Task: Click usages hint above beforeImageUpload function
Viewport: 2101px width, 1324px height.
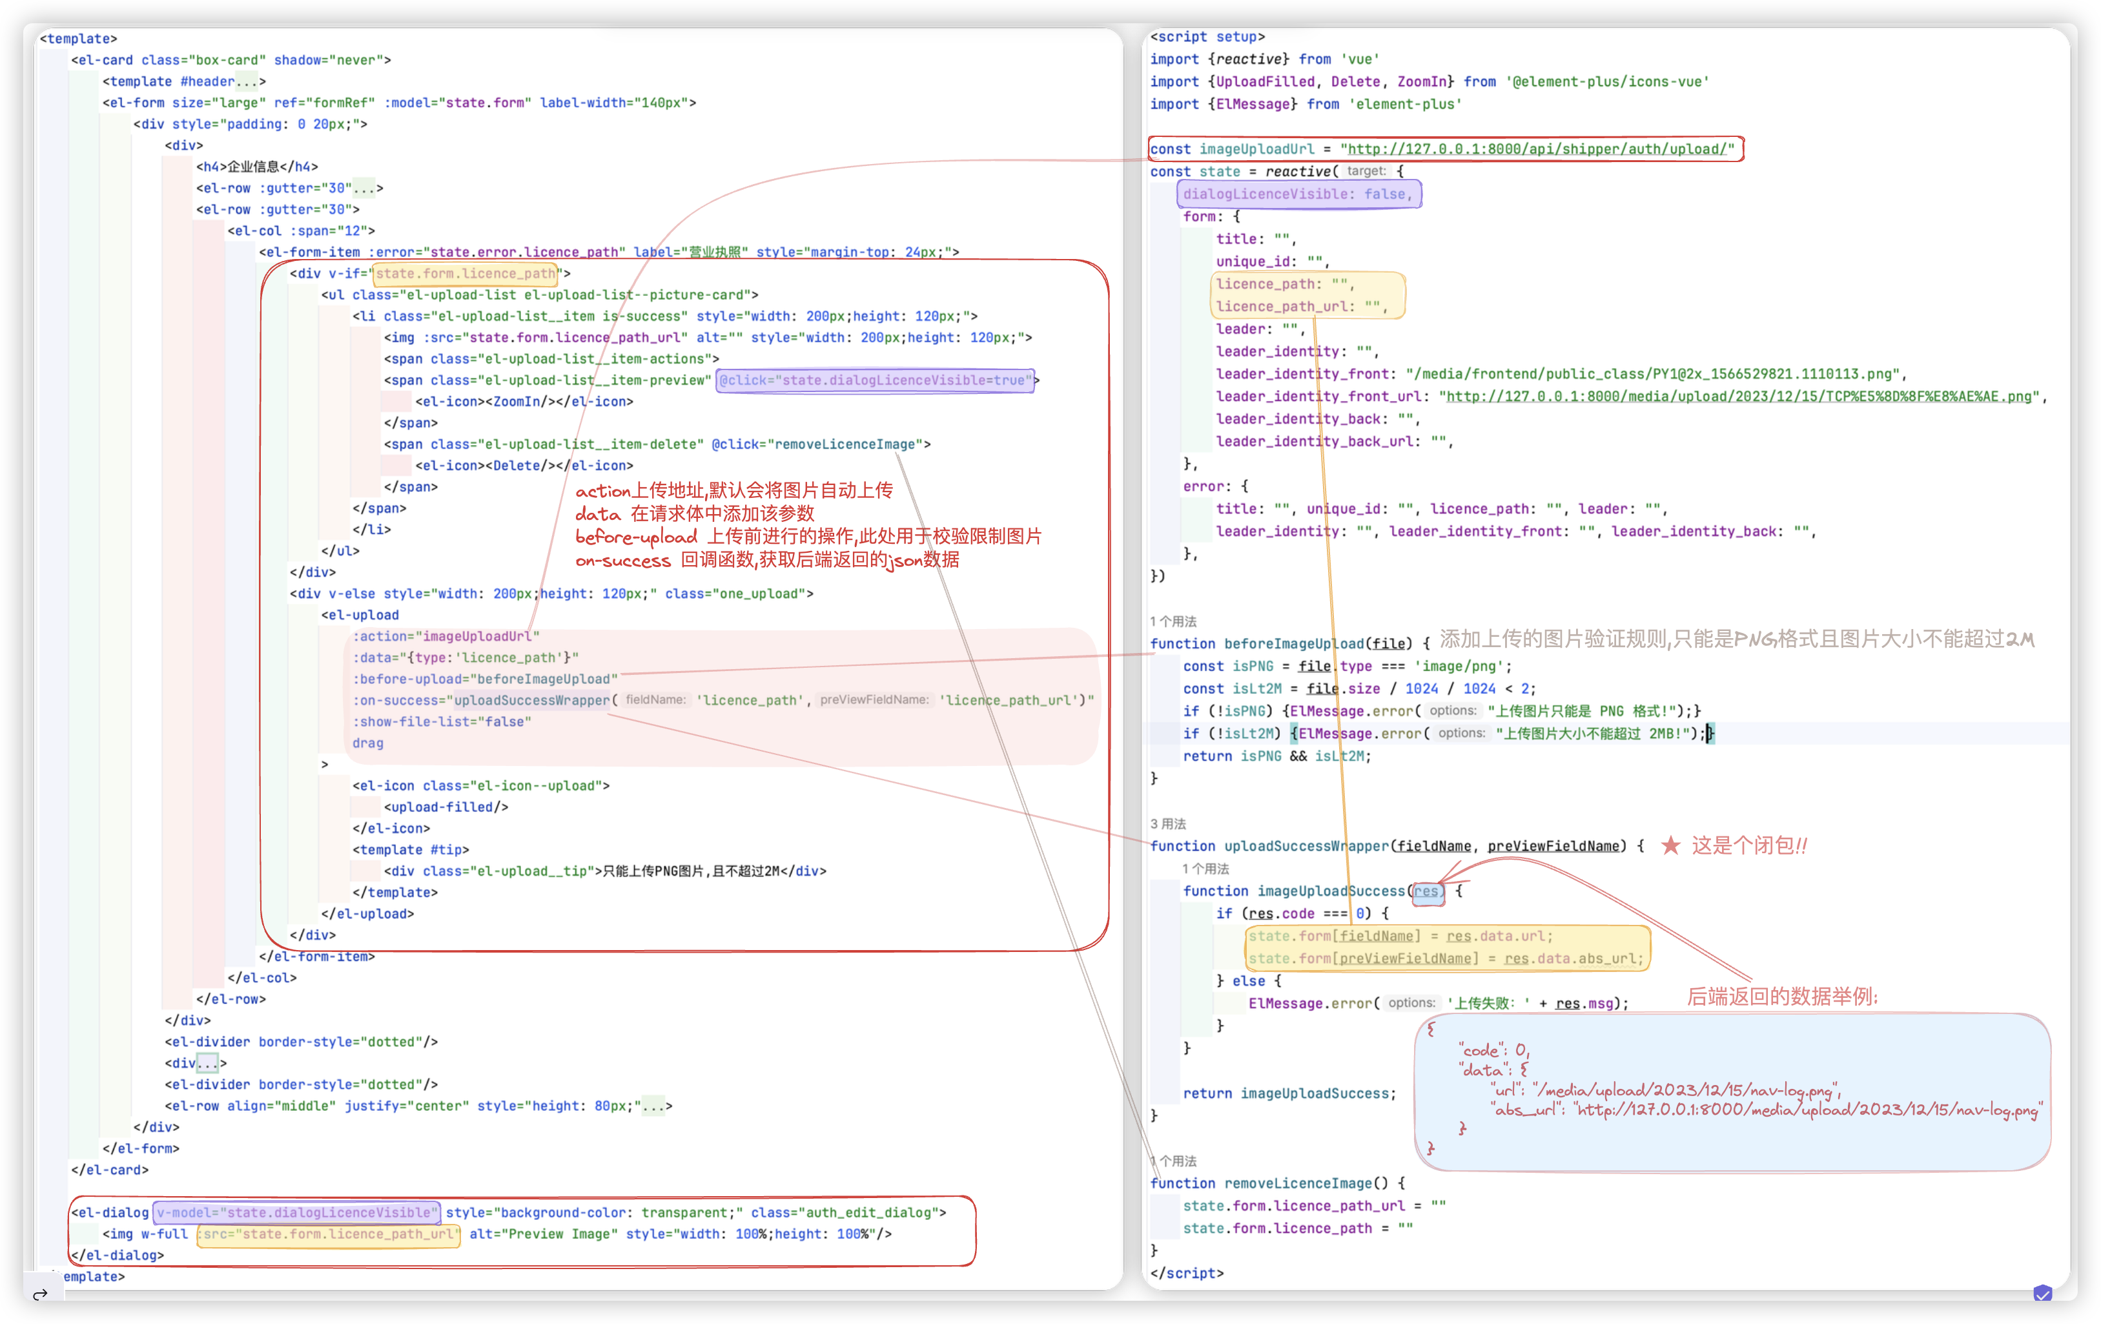Action: 1173,621
